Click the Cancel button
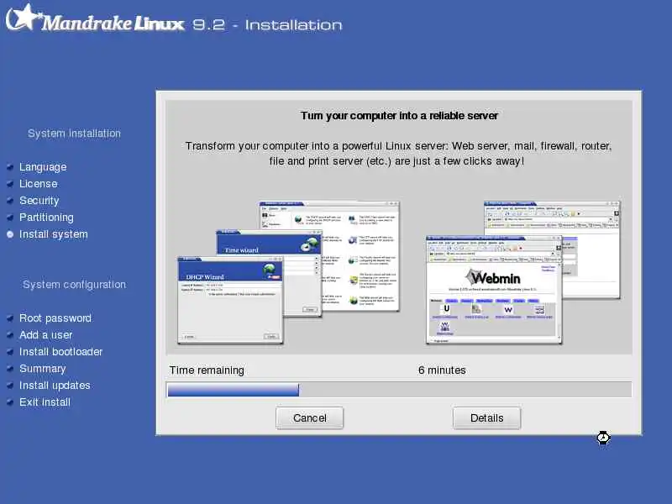Viewport: 672px width, 504px height. tap(309, 417)
